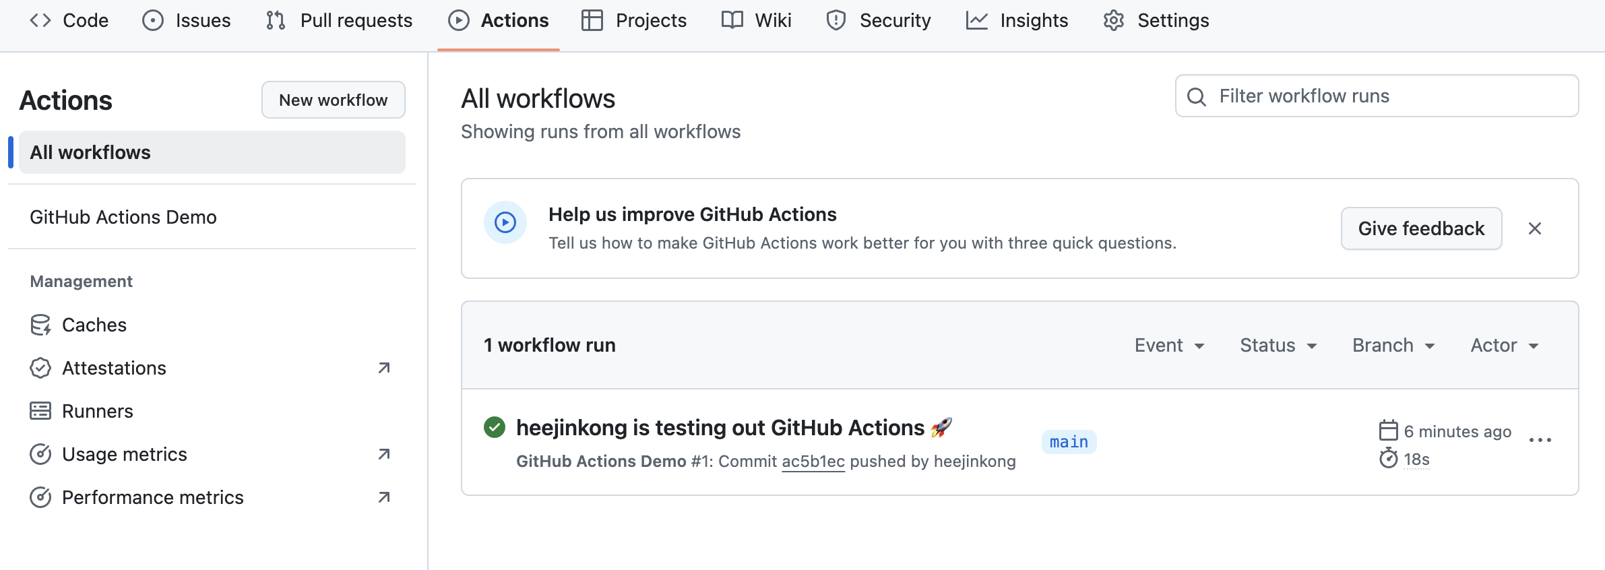Click the '6 minutes ago' timestamp
Viewport: 1605px width, 570px height.
tap(1458, 431)
